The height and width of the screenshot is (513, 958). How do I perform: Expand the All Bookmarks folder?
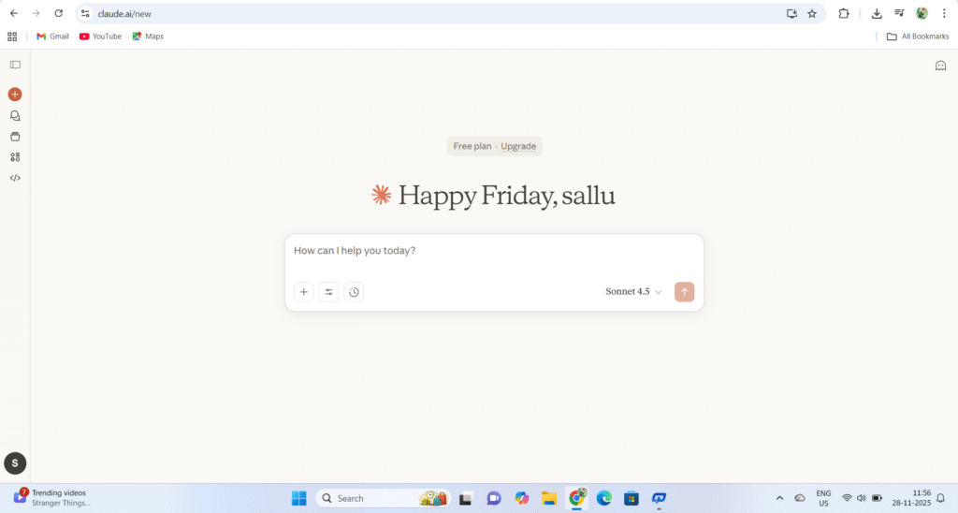917,37
